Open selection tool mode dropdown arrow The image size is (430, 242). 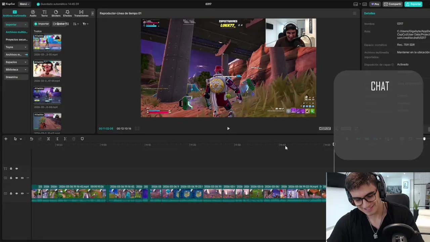click(x=20, y=139)
